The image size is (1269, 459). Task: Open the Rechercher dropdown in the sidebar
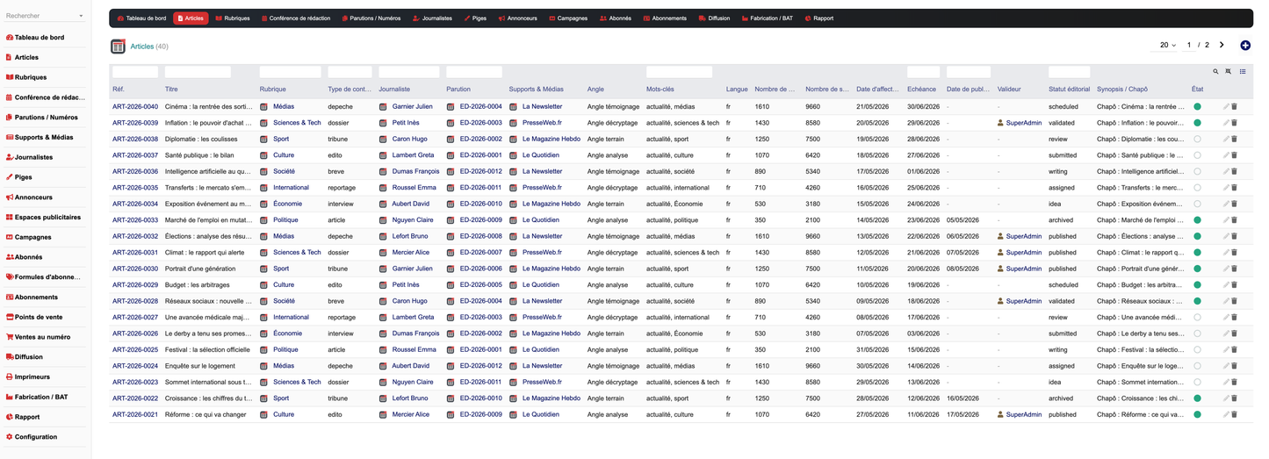coord(45,16)
